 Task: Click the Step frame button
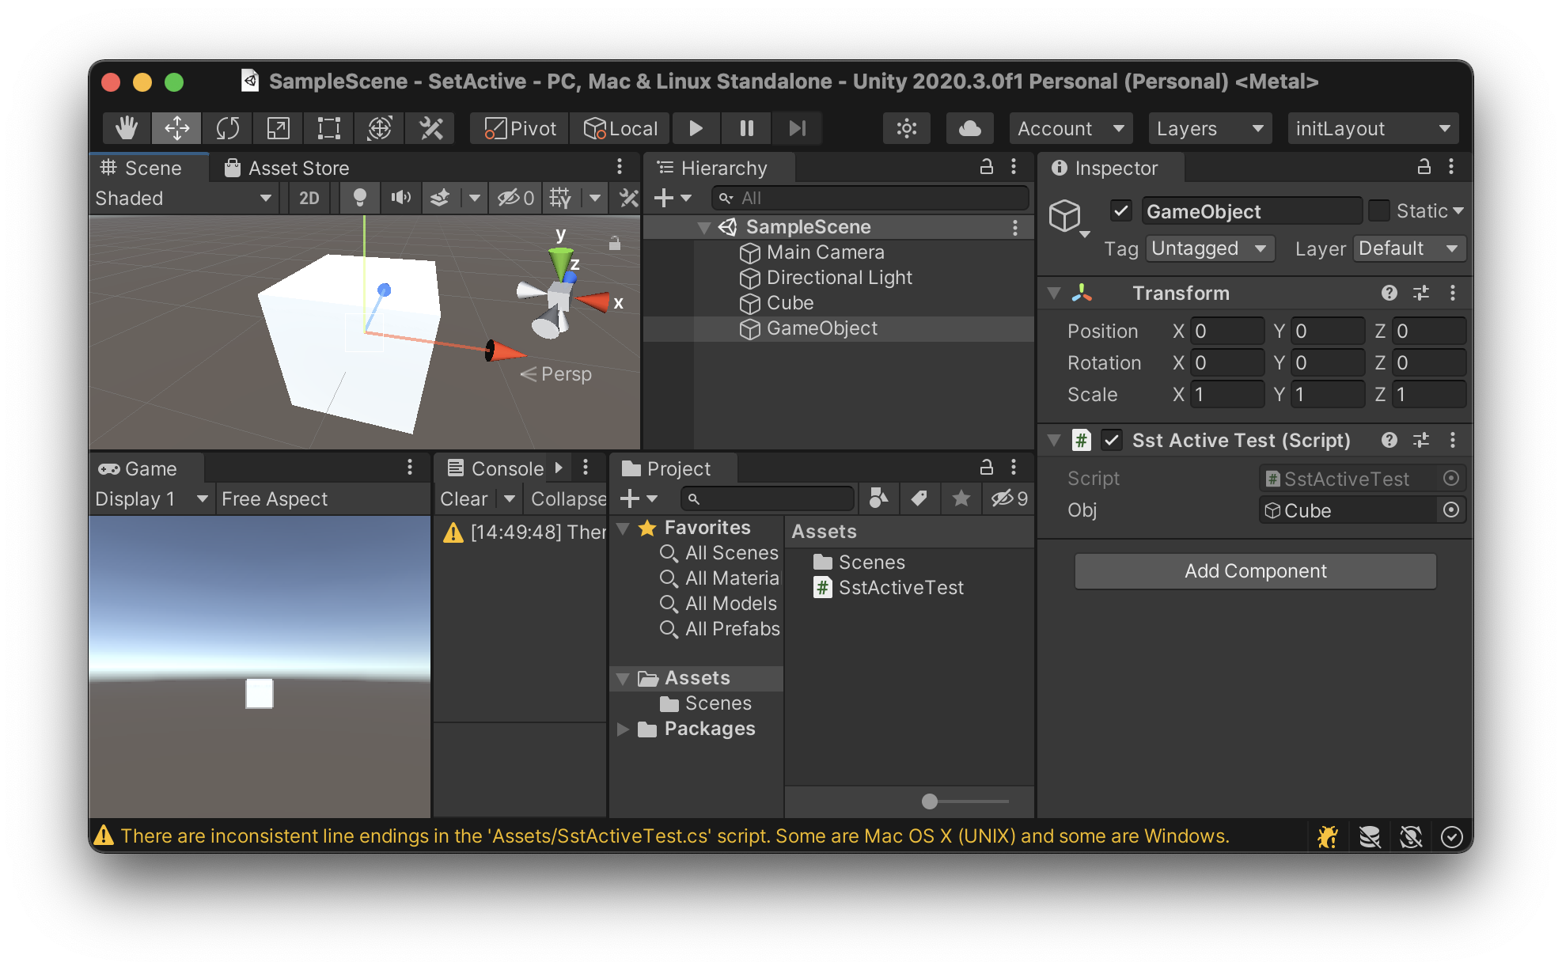click(796, 127)
